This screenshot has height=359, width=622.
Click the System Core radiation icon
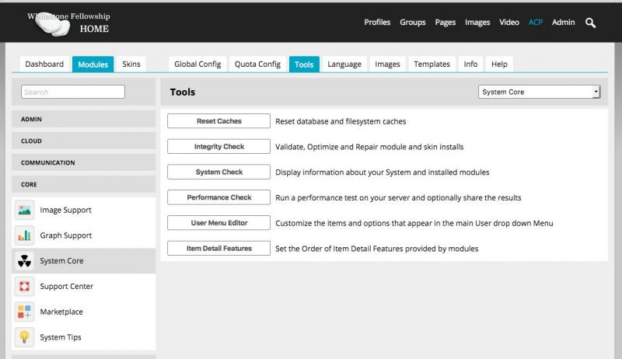(25, 261)
